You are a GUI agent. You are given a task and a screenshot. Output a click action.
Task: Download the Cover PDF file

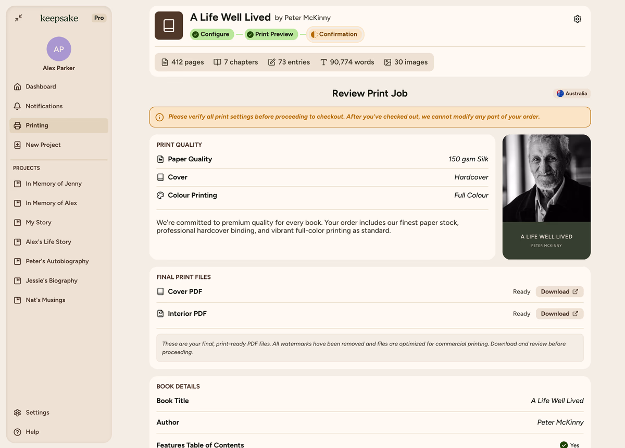tap(559, 292)
